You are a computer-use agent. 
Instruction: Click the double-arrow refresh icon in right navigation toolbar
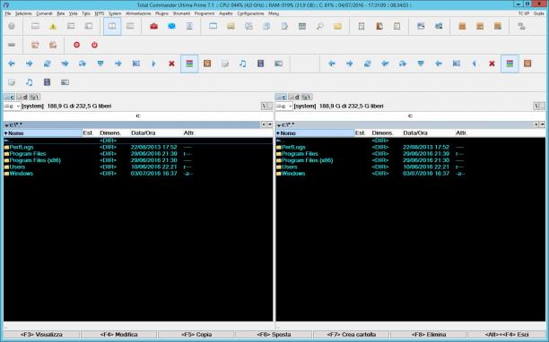(x=367, y=64)
